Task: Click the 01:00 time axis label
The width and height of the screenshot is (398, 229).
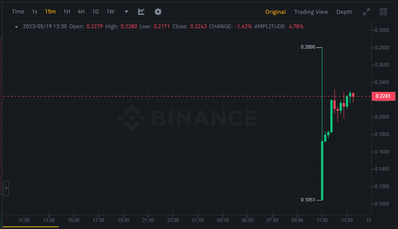Action: [198, 220]
